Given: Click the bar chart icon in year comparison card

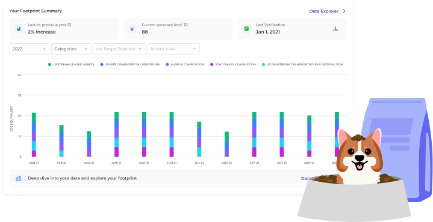Looking at the screenshot, I should pyautogui.click(x=19, y=29).
